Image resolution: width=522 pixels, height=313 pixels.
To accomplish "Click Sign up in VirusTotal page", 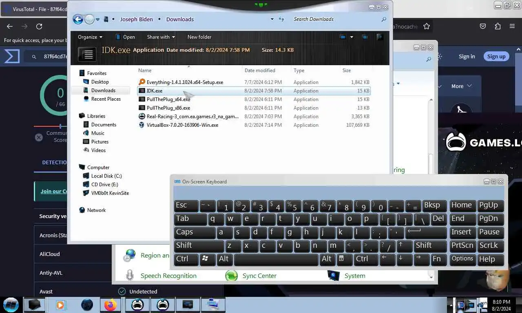I will coord(496,57).
